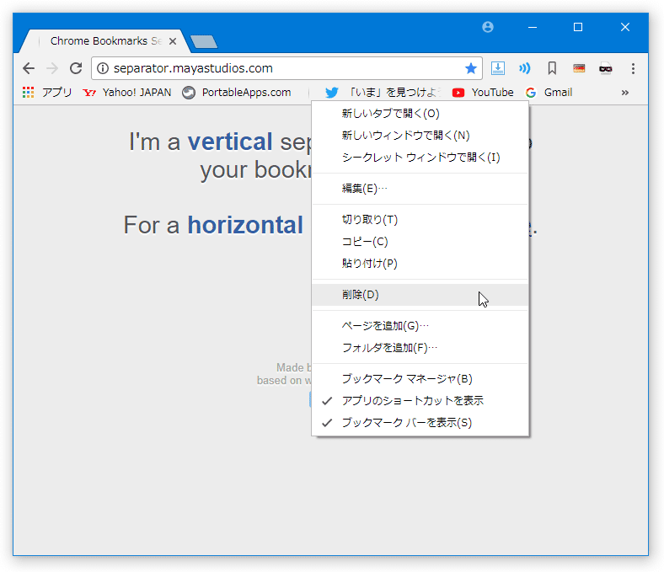Open the download extension icon
This screenshot has width=664, height=572.
(x=497, y=68)
